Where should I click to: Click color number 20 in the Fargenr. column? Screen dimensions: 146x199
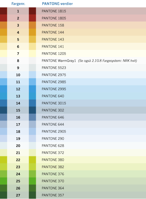coord(18,146)
